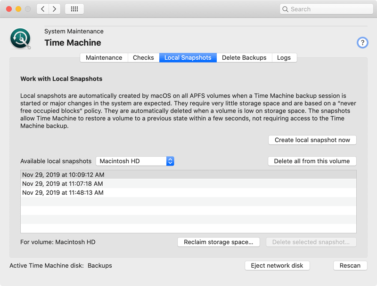The height and width of the screenshot is (286, 377).
Task: Click in the Search input field
Action: click(x=326, y=9)
